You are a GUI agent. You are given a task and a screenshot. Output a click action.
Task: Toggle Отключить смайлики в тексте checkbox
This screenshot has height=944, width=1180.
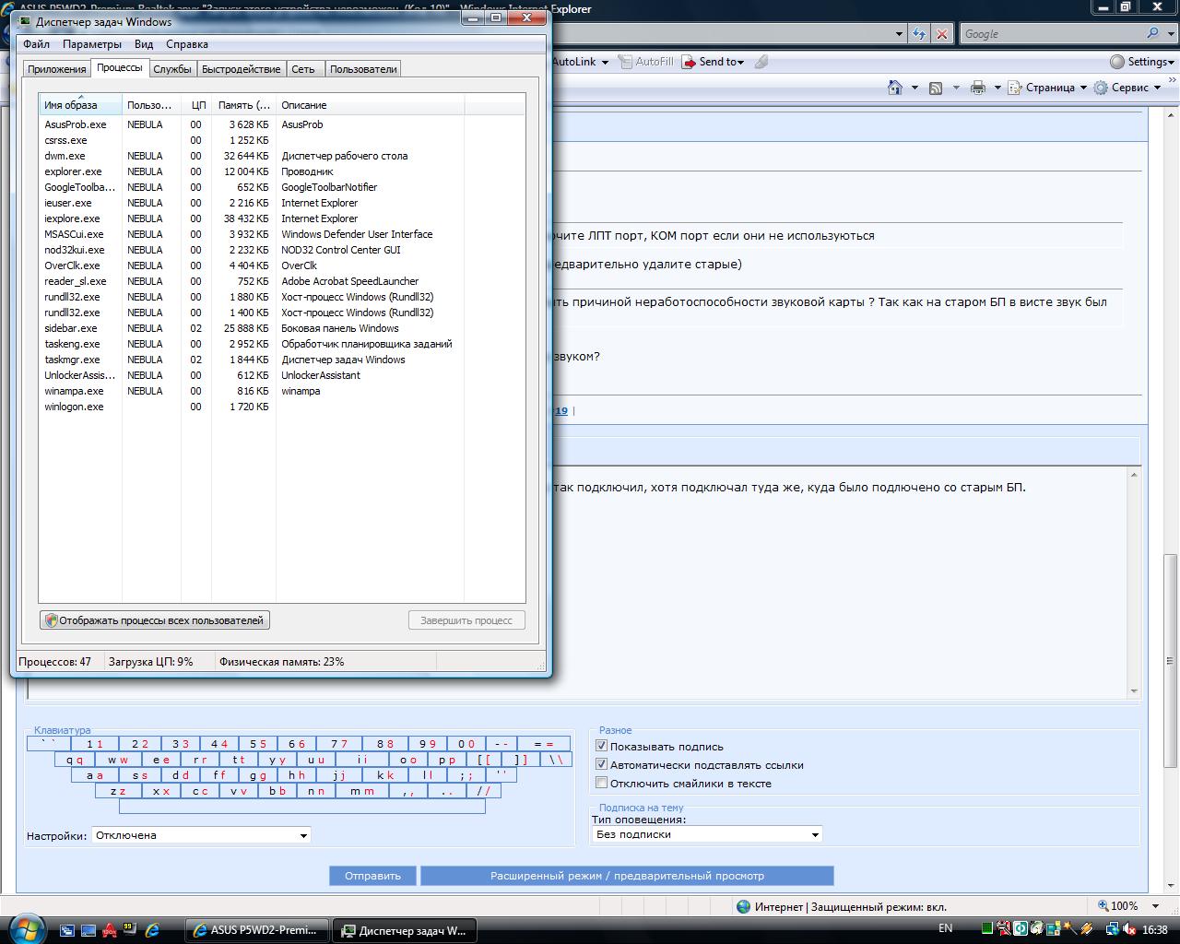(601, 783)
